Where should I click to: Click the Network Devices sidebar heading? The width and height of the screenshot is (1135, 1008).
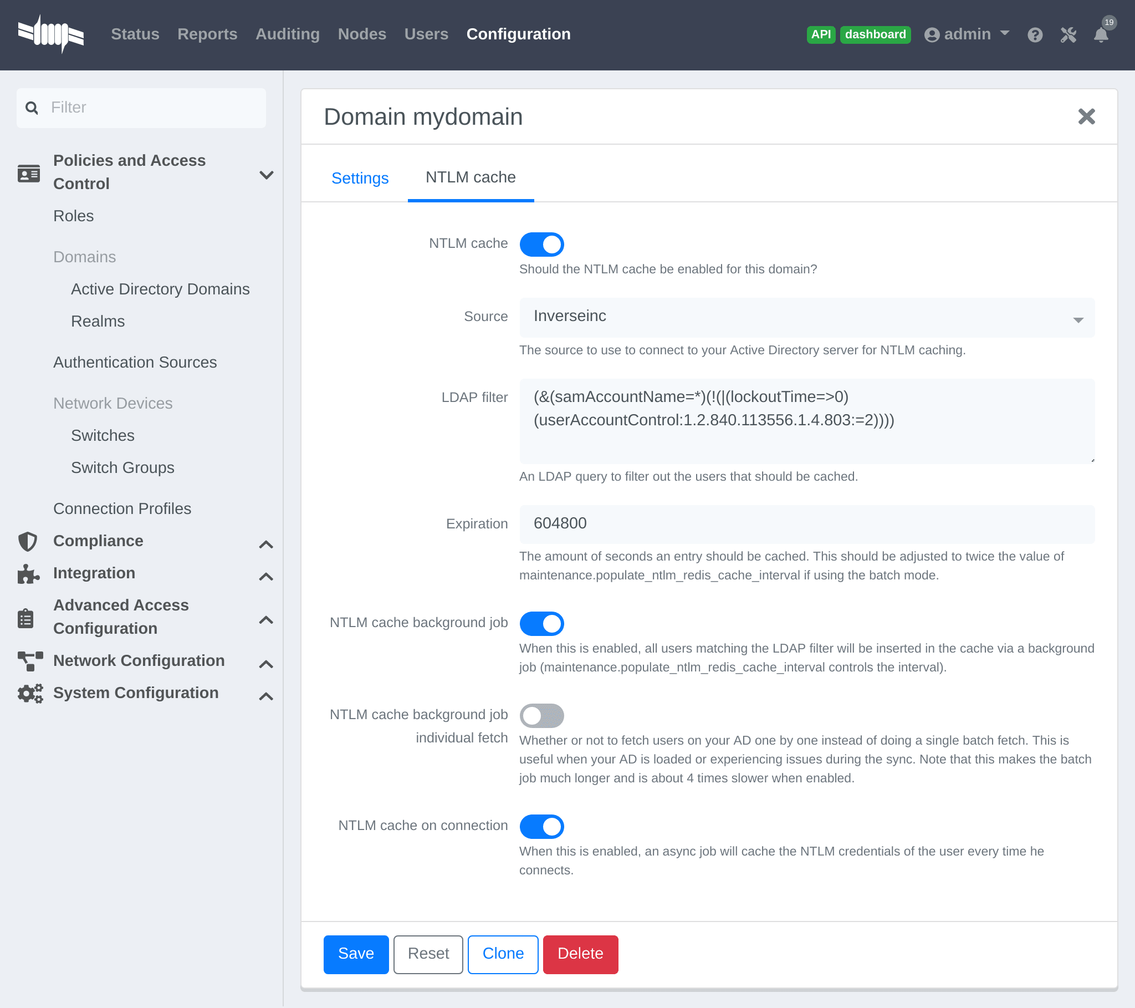coord(113,404)
